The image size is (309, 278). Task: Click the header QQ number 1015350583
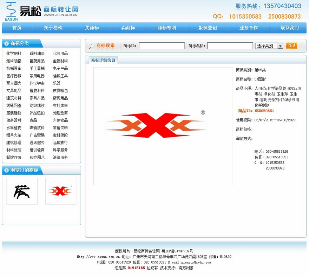click(245, 16)
